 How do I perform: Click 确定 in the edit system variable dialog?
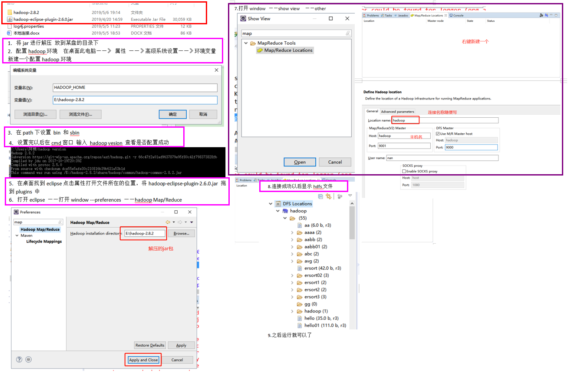coord(172,114)
